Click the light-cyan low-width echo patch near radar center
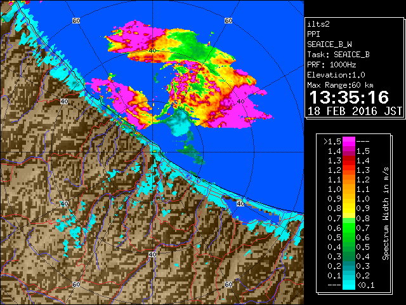Screen dimensions: 406x305 (179, 124)
